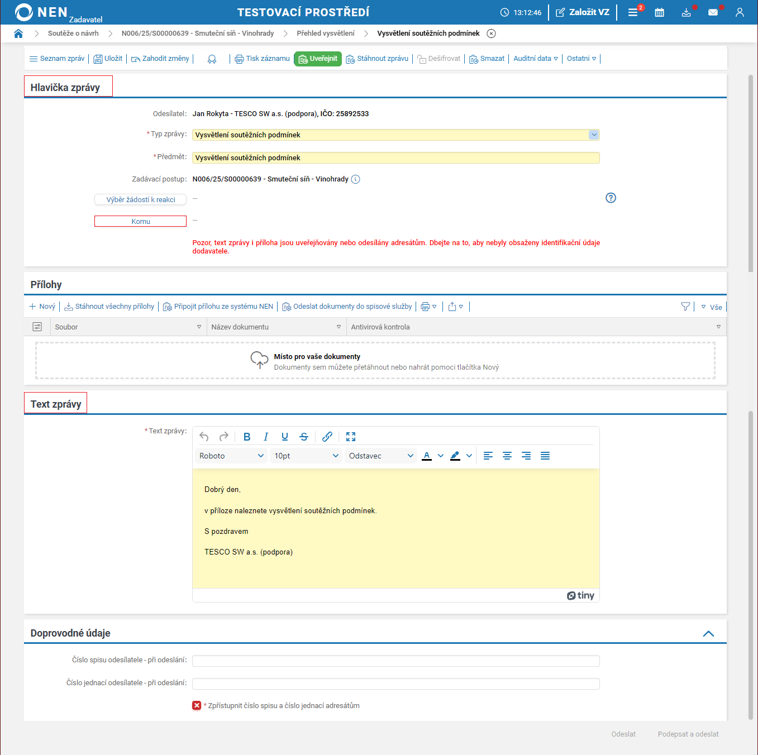Show info about Zadávací postup
Image resolution: width=758 pixels, height=755 pixels.
pyautogui.click(x=356, y=179)
